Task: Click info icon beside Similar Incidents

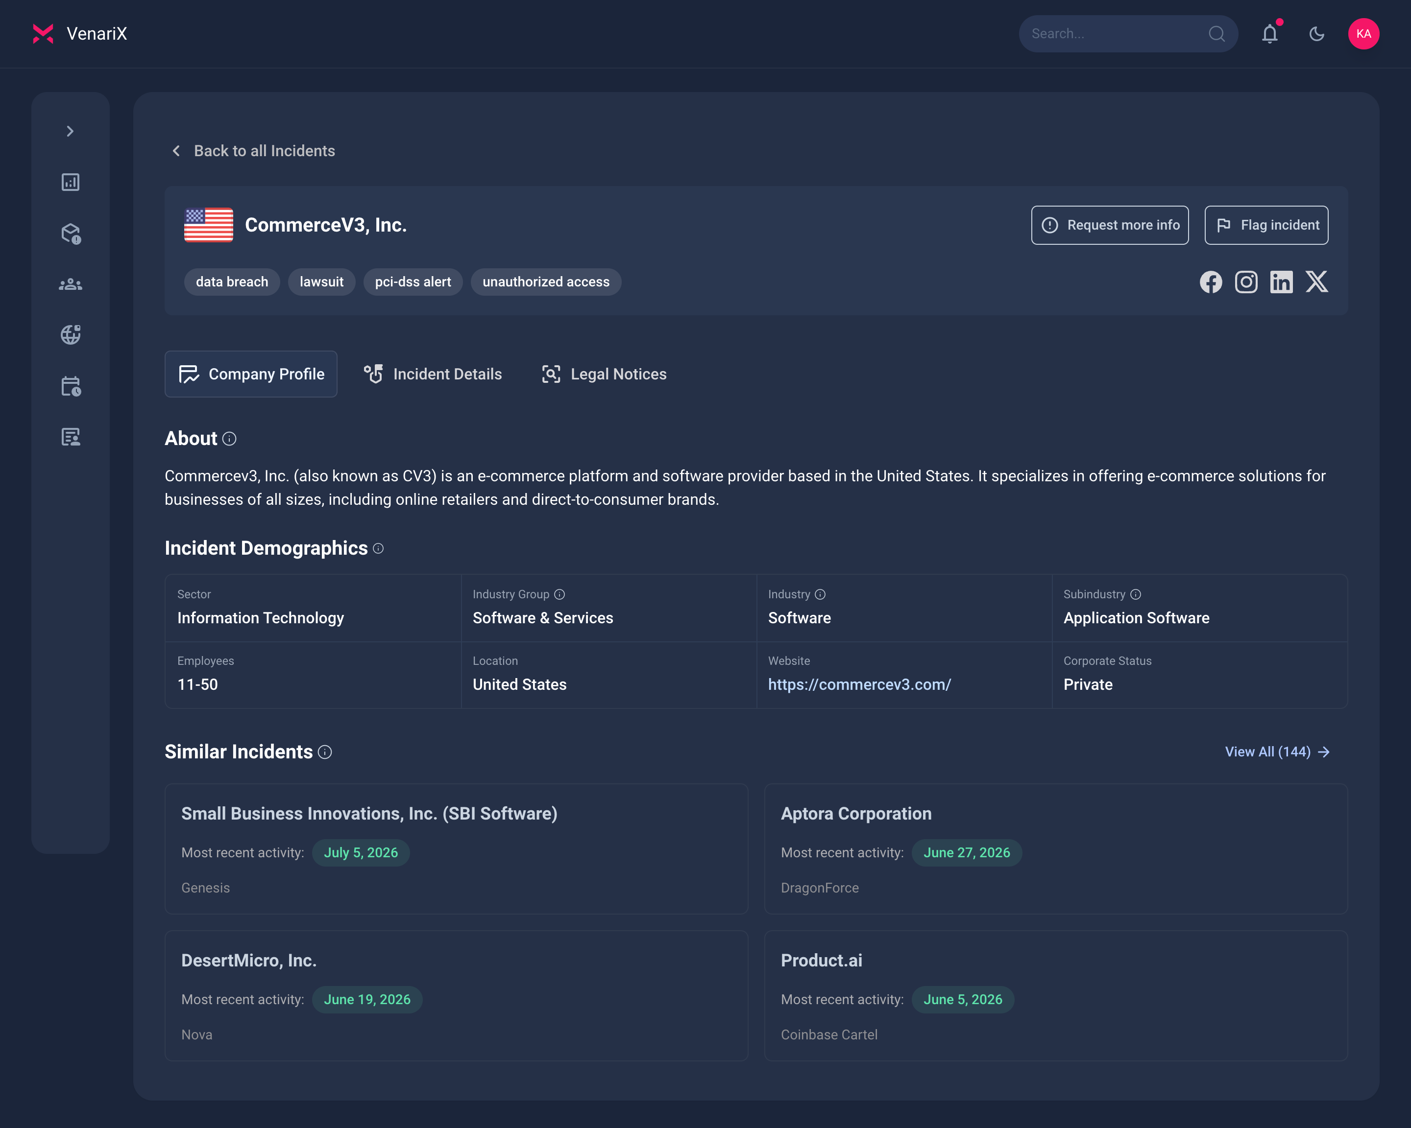Action: point(325,752)
